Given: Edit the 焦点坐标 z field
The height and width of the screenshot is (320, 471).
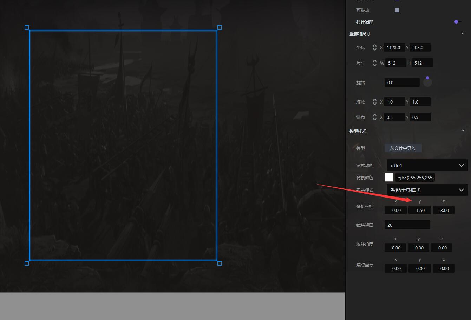Looking at the screenshot, I should click(444, 268).
